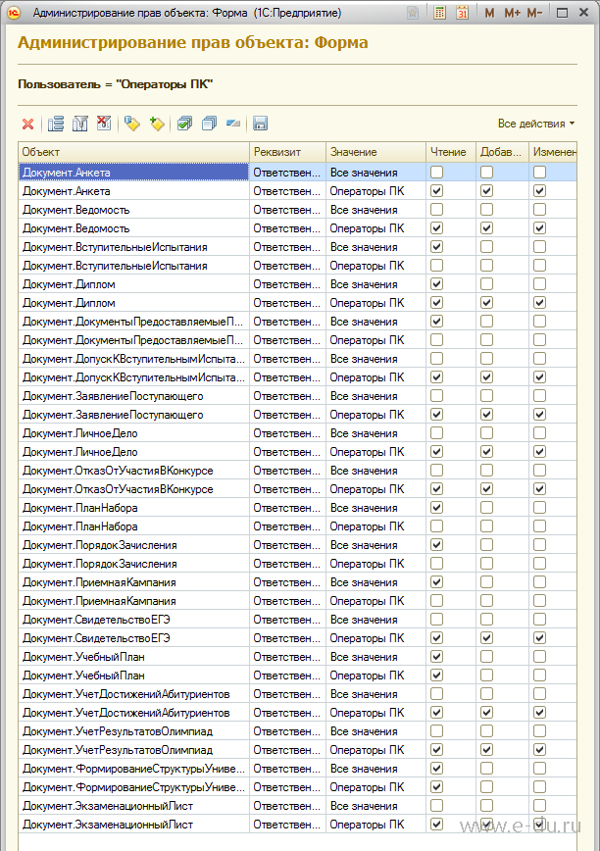600x851 pixels.
Task: Toggle Добав for Документ.СвидетельствоЕГЭ Операторы ПК row
Action: coord(486,637)
